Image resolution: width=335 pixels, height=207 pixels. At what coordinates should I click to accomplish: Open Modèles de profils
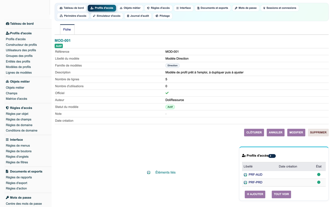[18, 67]
